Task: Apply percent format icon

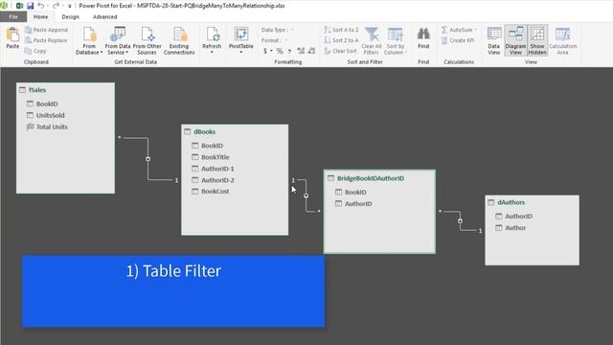Action: [x=280, y=51]
